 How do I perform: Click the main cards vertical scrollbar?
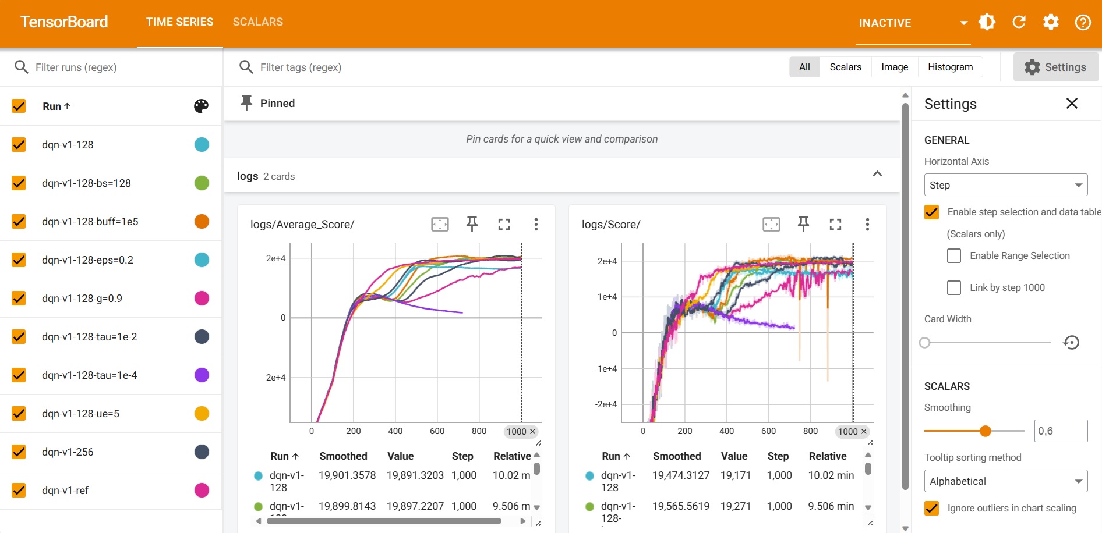[x=905, y=297]
